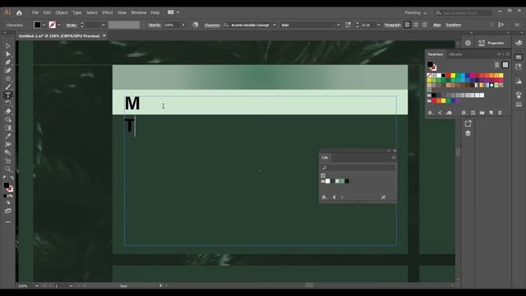Click the Change Screen Mode tool
Viewport: 526px width, 296px height.
[8, 211]
